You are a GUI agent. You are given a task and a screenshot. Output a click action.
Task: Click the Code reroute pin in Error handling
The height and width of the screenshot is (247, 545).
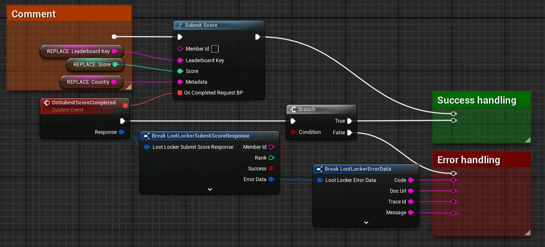click(454, 180)
